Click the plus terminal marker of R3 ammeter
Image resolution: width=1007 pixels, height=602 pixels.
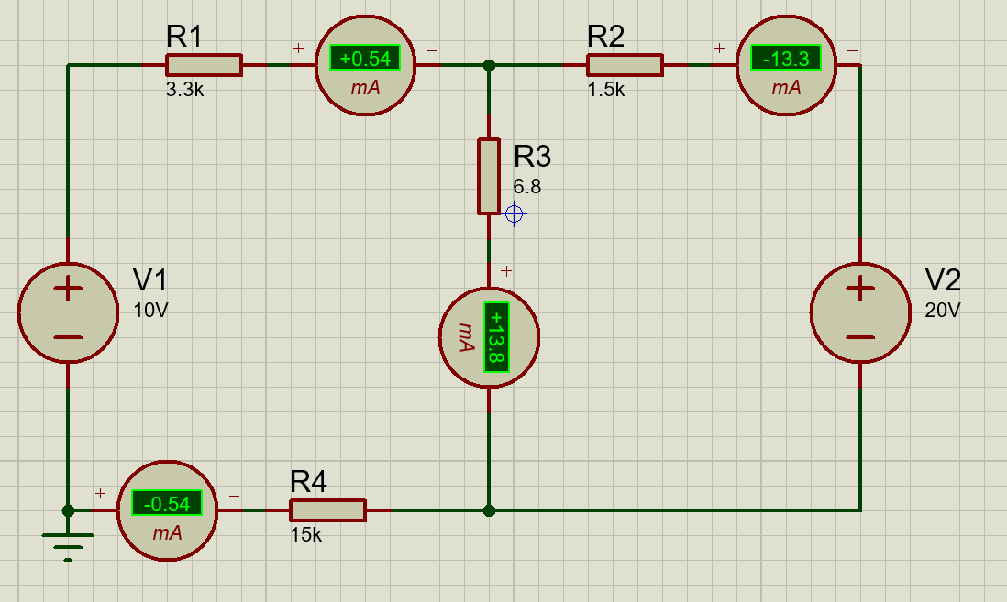506,270
